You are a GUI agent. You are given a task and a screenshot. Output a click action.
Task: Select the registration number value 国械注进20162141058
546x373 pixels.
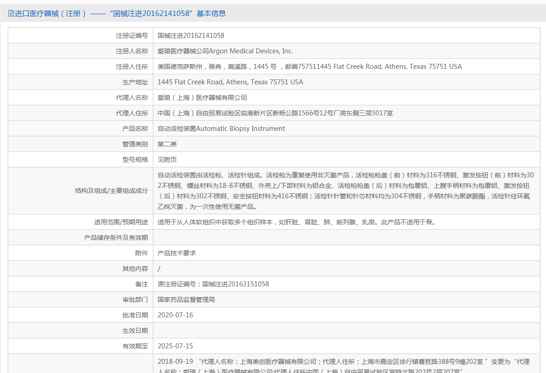(x=191, y=36)
